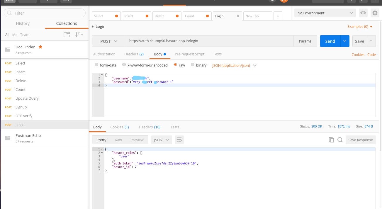Viewport: 382px width, 209px height.
Task: Open environment quick look eye icon
Action: click(x=363, y=13)
